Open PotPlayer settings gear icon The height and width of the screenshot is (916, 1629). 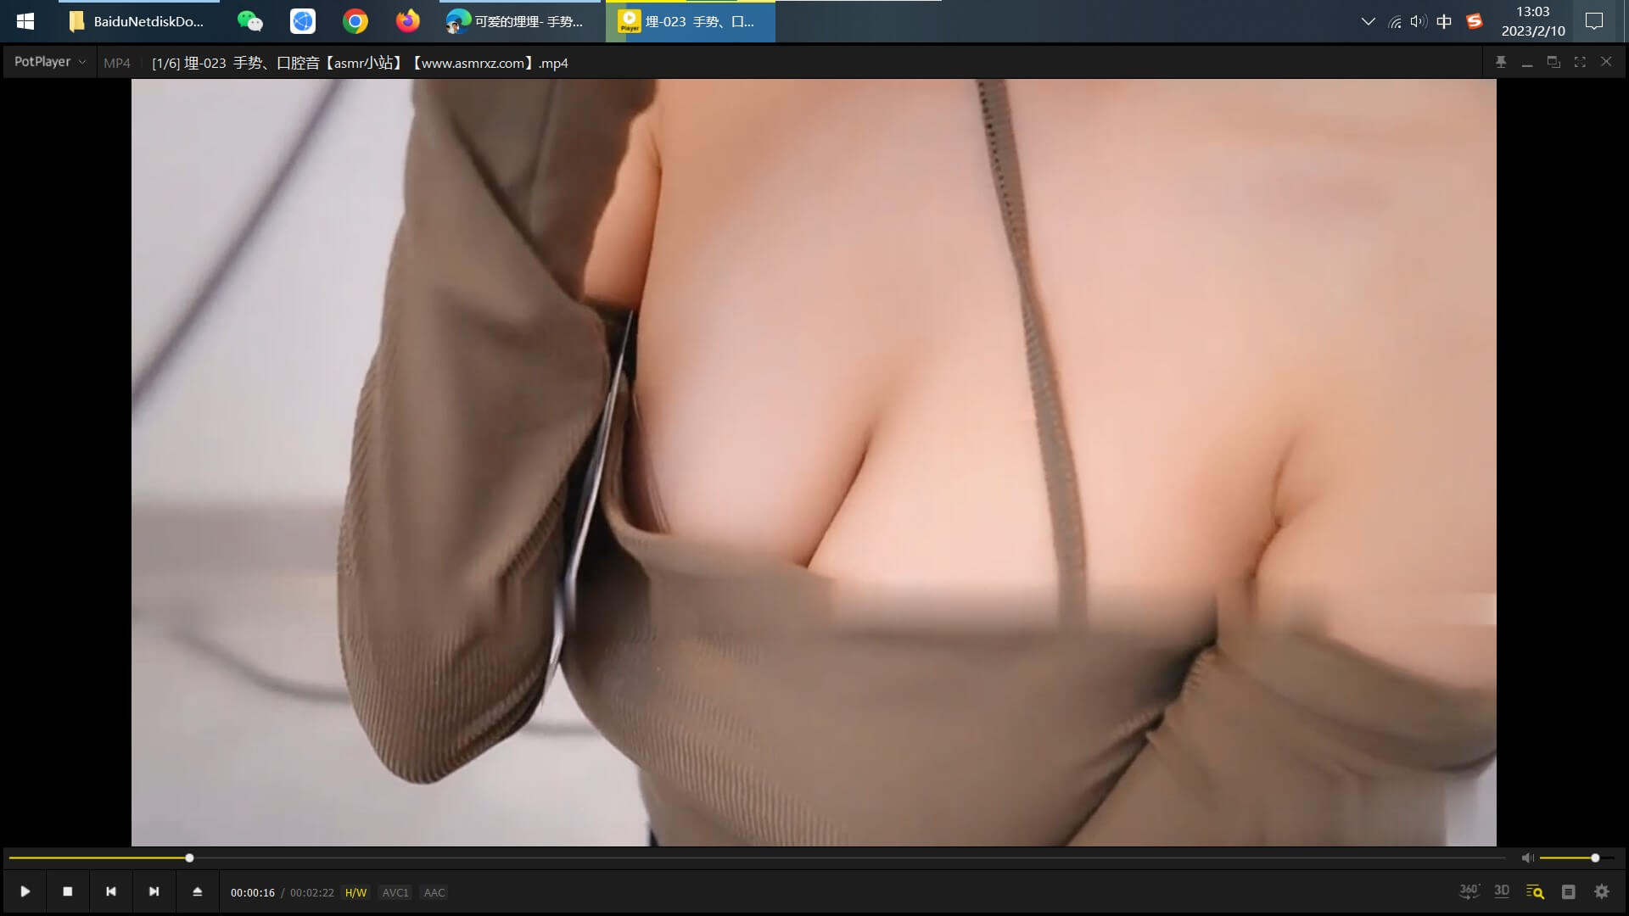click(1601, 892)
